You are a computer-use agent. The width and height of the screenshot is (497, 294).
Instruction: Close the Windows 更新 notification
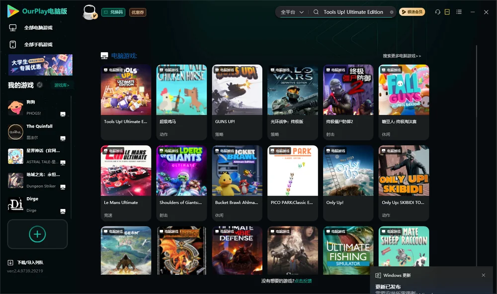pyautogui.click(x=484, y=275)
